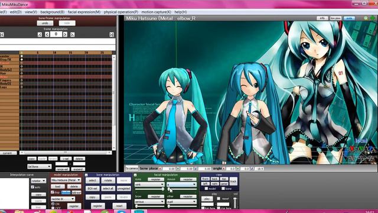Adjust the vol volume slider
This screenshot has height=213, width=378.
point(235,202)
